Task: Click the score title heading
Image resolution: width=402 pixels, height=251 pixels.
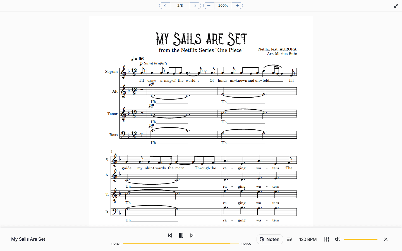Action: tap(202, 39)
